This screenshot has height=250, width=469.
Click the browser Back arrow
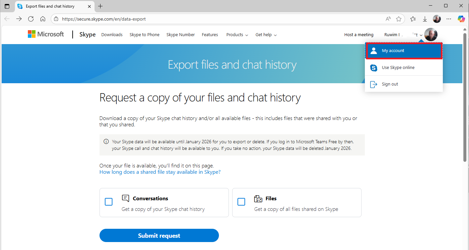(x=7, y=19)
